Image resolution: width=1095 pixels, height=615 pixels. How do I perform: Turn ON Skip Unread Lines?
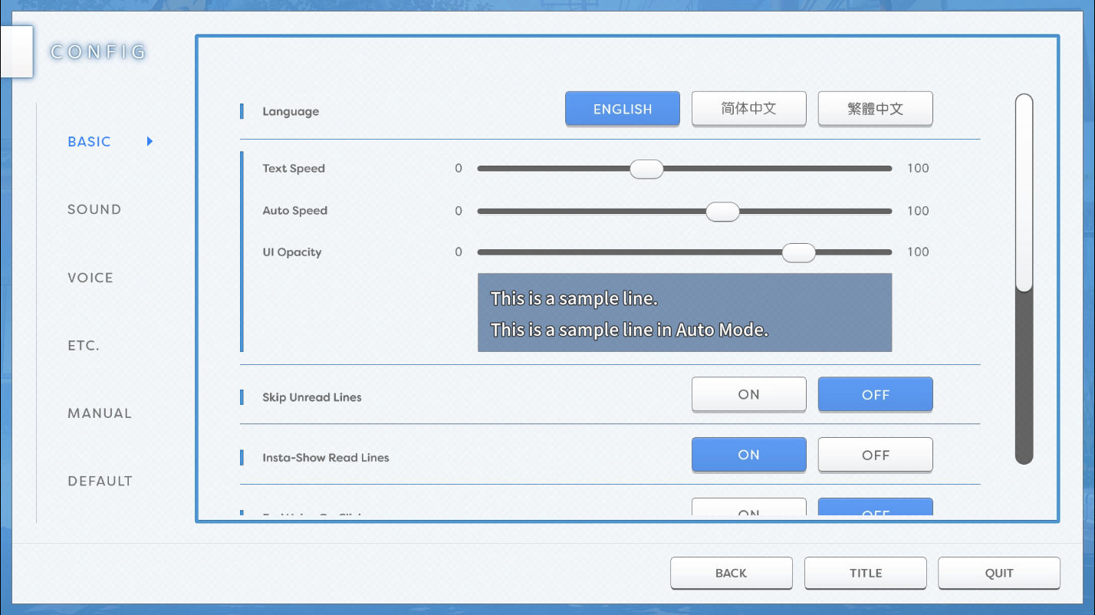748,395
